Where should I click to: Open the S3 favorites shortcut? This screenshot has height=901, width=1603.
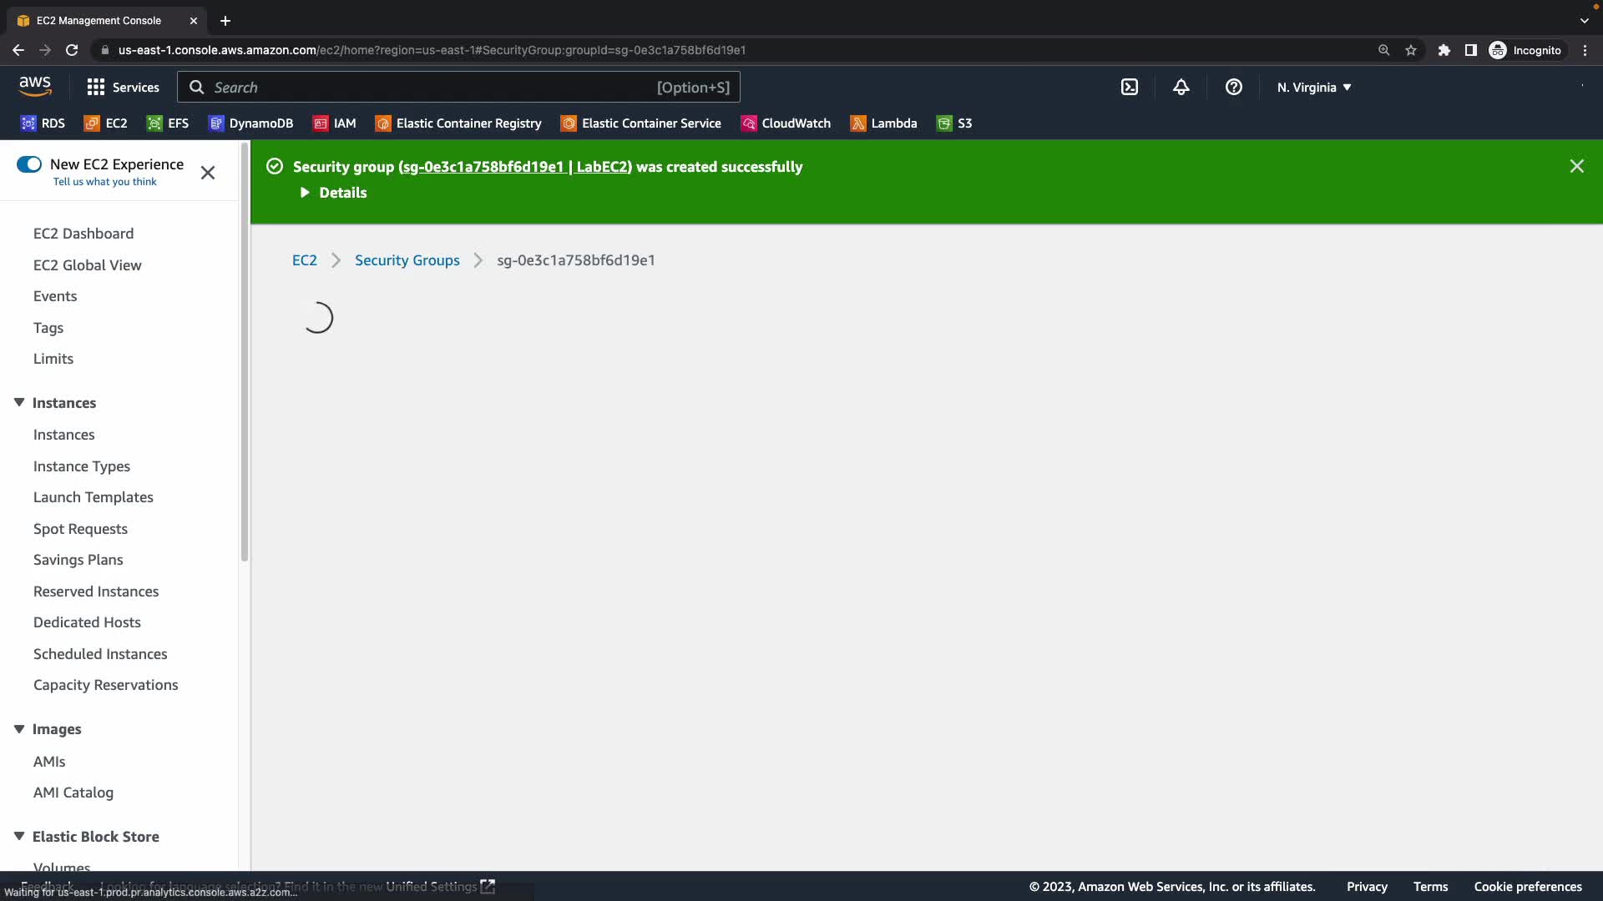954,123
